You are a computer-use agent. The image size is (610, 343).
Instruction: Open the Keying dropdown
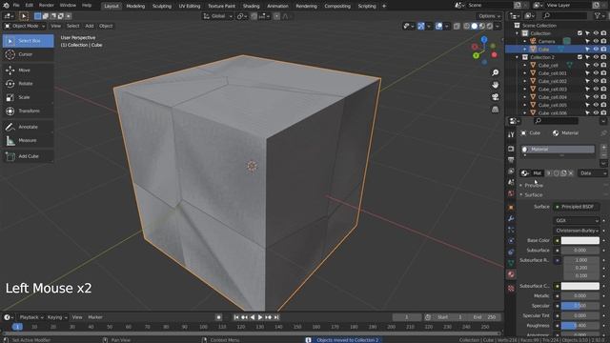[x=57, y=317]
